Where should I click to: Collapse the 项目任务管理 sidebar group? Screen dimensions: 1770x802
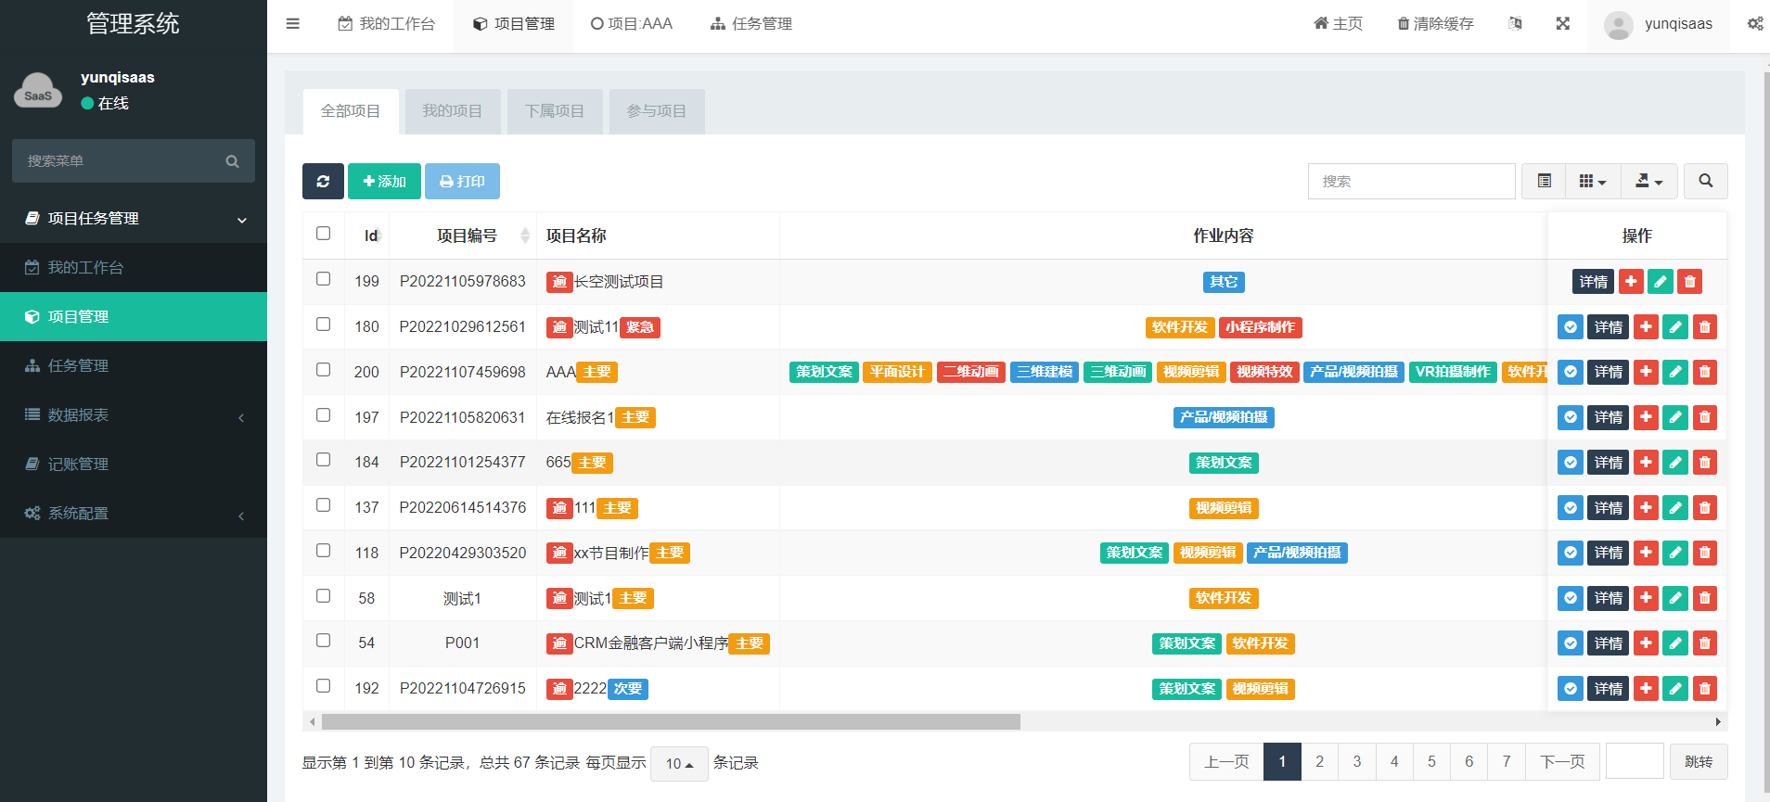pyautogui.click(x=134, y=219)
